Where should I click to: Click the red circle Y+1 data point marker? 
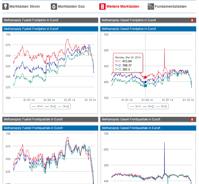coord(145,77)
